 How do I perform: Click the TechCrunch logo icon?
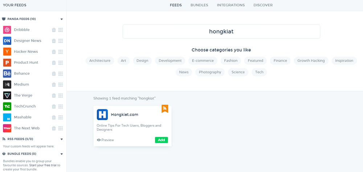pos(7,106)
